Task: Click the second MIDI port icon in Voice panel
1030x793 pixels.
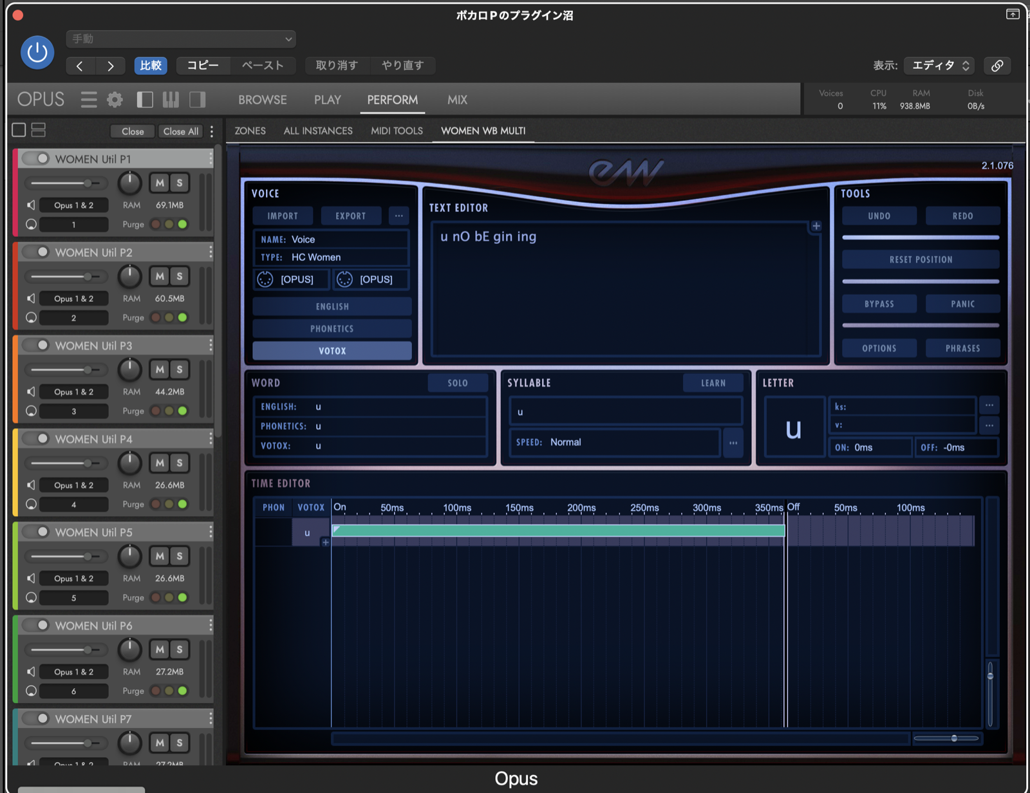Action: click(x=345, y=279)
